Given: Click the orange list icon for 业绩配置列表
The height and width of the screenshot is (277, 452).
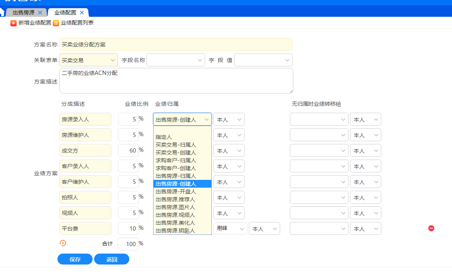Looking at the screenshot, I should [56, 23].
